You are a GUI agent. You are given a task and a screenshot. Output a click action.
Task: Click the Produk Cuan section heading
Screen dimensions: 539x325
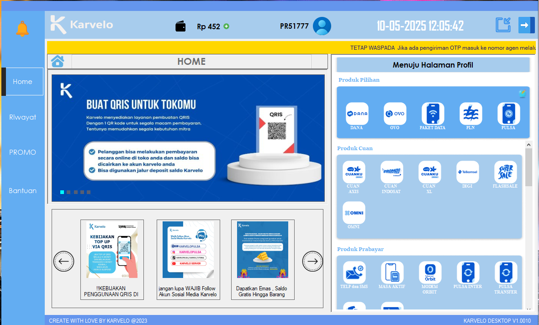coord(355,148)
